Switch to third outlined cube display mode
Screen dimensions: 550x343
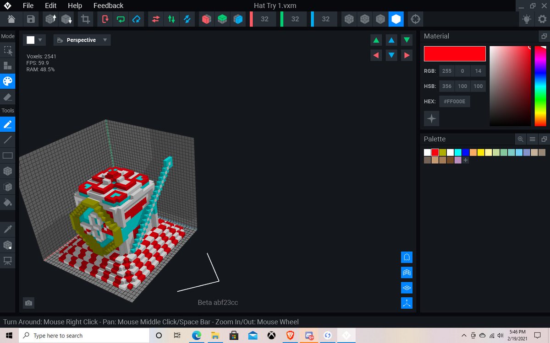tap(380, 19)
